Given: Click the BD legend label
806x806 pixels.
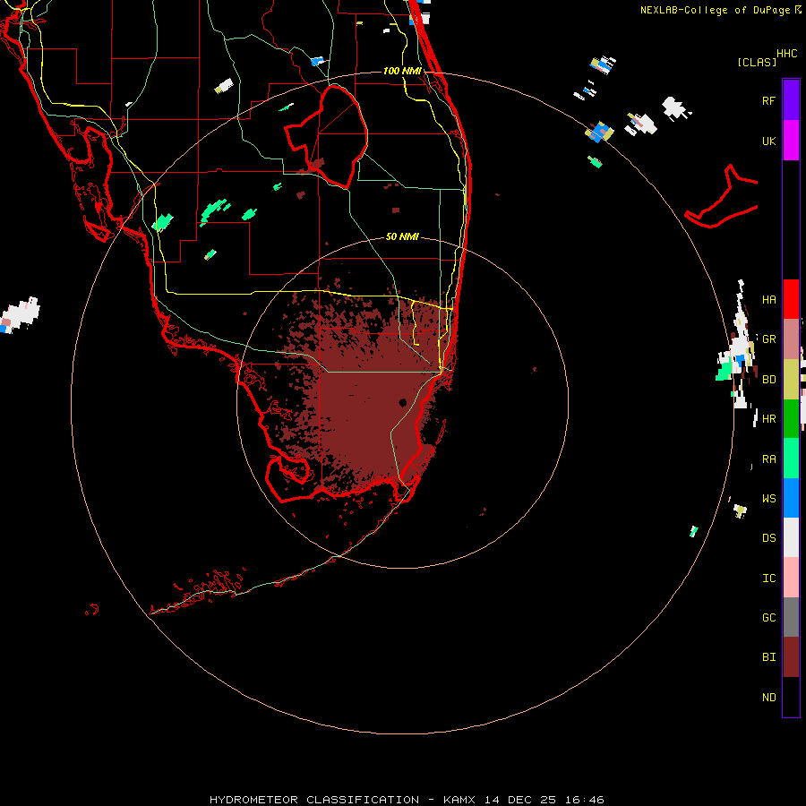Looking at the screenshot, I should [768, 380].
